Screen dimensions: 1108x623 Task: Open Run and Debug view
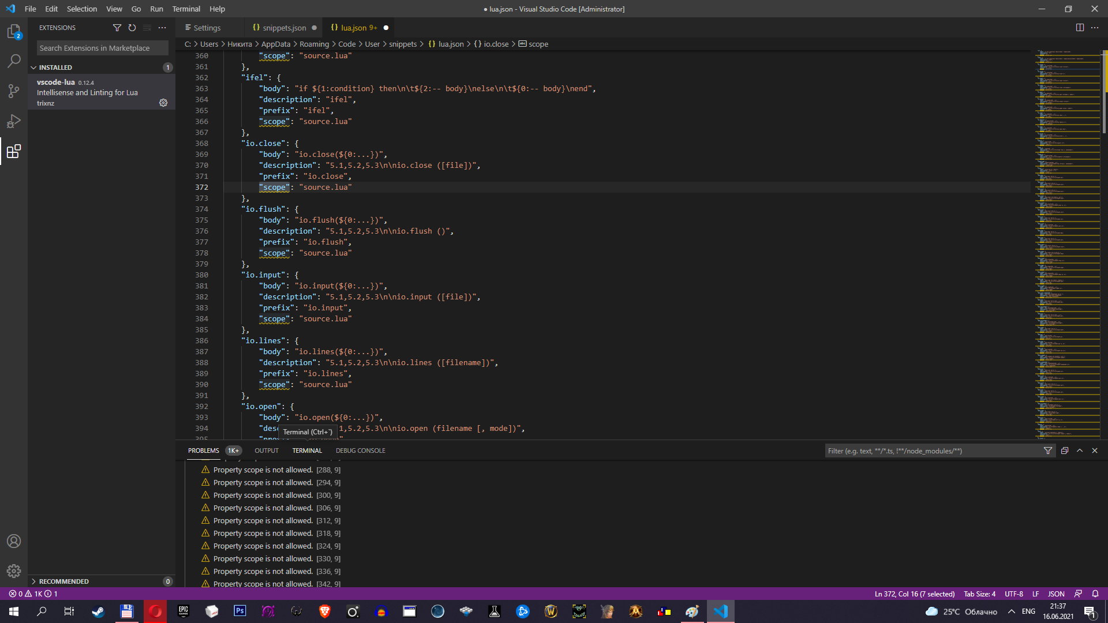click(x=14, y=121)
